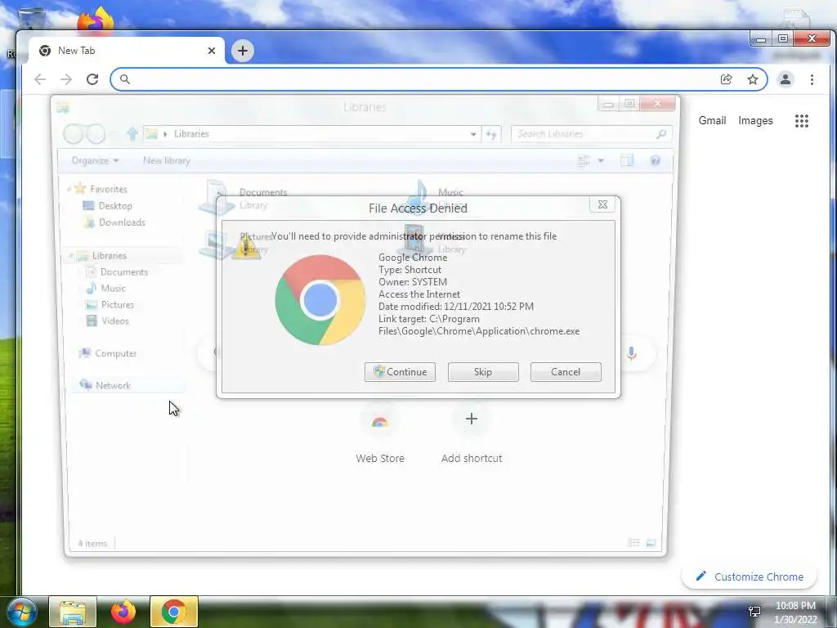Click Customize Chrome button
Image resolution: width=837 pixels, height=628 pixels.
[750, 576]
